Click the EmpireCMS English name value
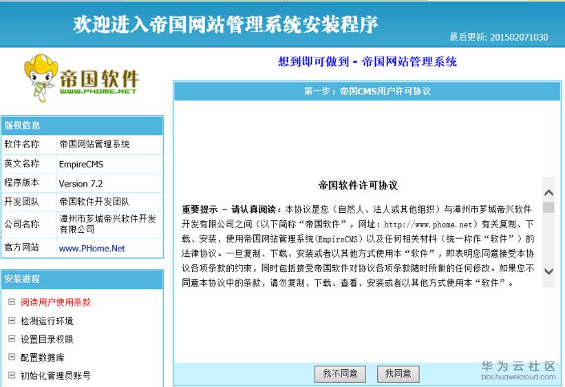Image resolution: width=565 pixels, height=387 pixels. coord(81,165)
